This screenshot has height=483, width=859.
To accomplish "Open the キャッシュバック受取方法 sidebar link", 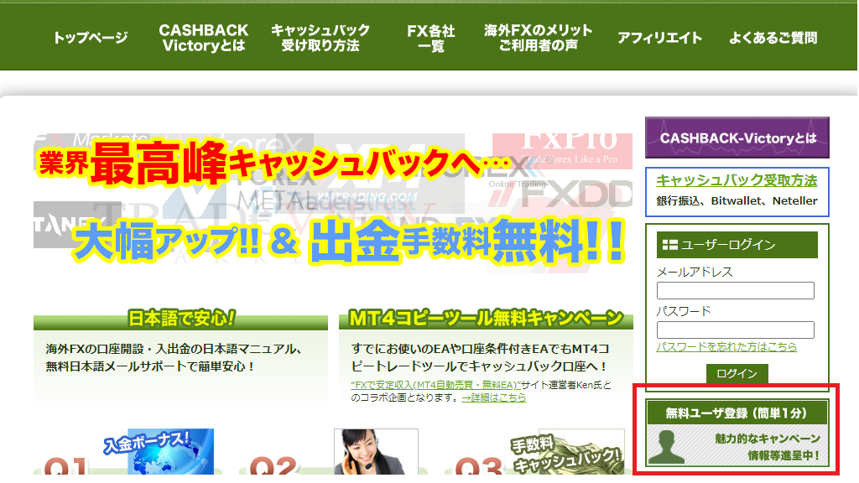I will point(736,180).
